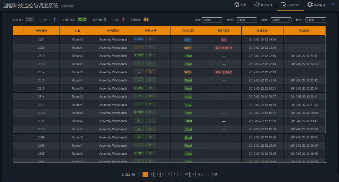Viewport: 339px width, 182px height.
Task: Click the refresh spinner icon at top right
Action: 334,5
